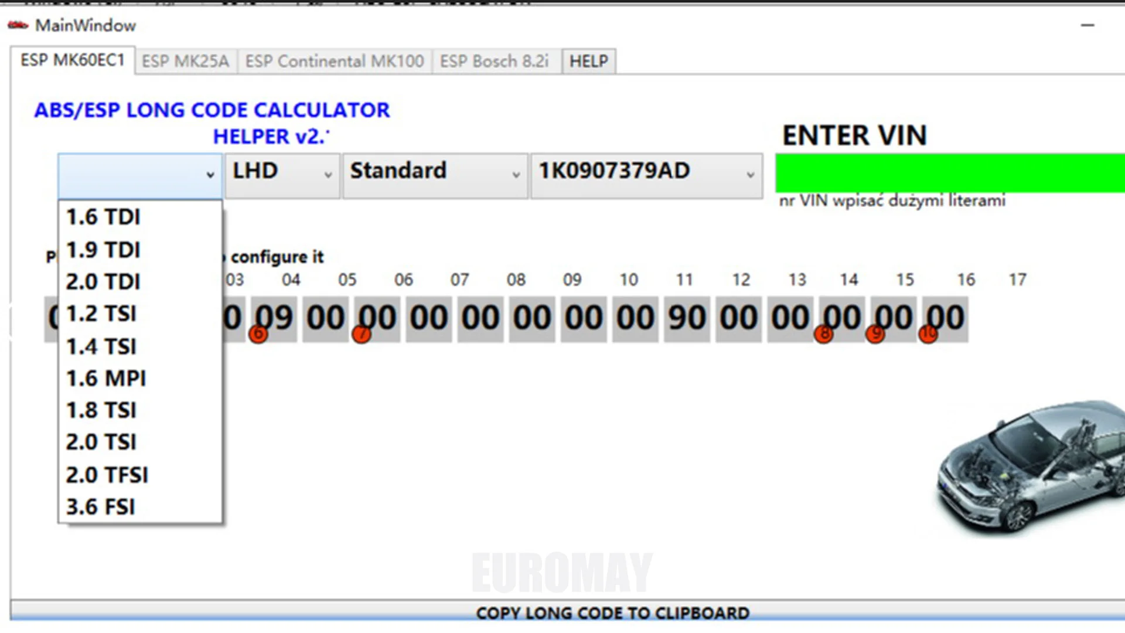
Task: Select 1.6 TDI from the engine list
Action: pyautogui.click(x=140, y=217)
